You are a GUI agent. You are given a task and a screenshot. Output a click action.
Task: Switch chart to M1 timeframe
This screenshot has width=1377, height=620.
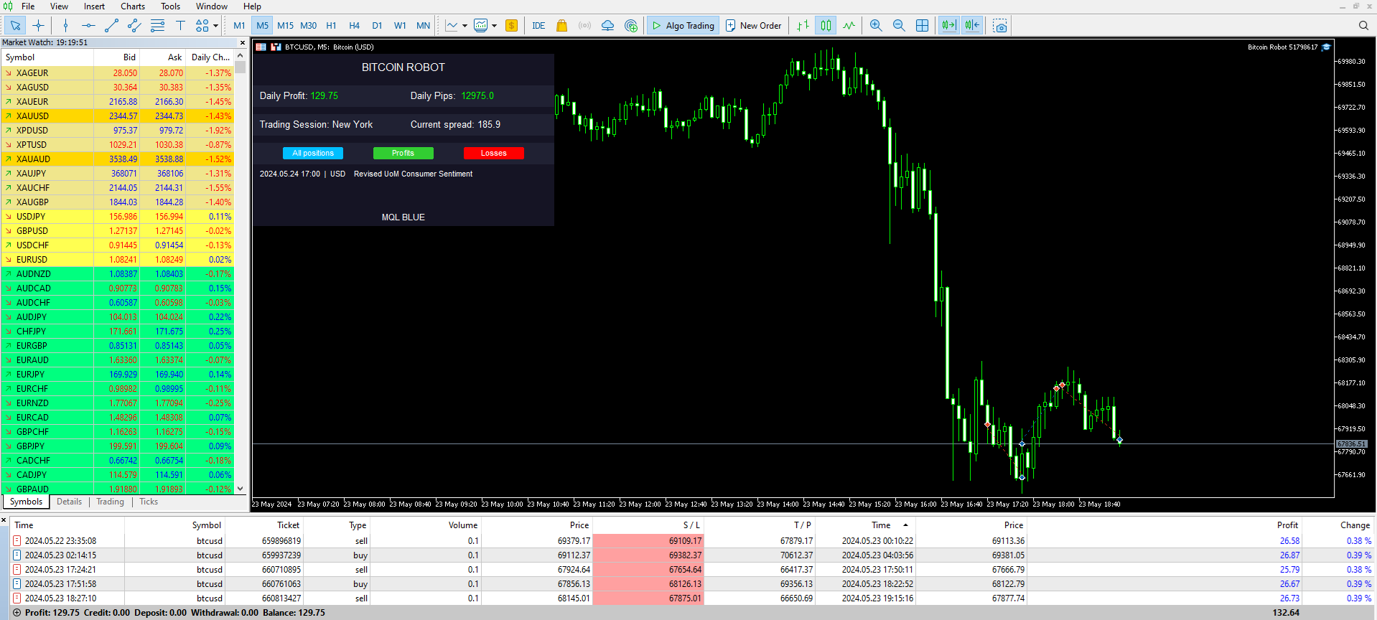pos(239,26)
